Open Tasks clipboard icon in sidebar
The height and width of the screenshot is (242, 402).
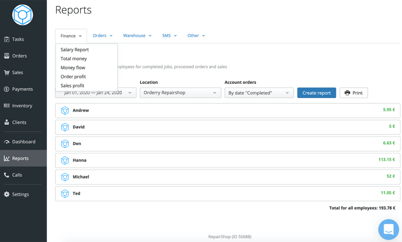click(7, 39)
